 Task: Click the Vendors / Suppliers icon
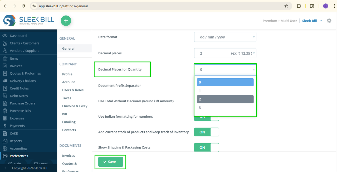click(x=5, y=51)
